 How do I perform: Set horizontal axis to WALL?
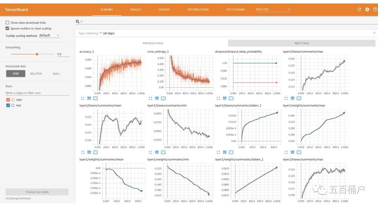click(56, 74)
